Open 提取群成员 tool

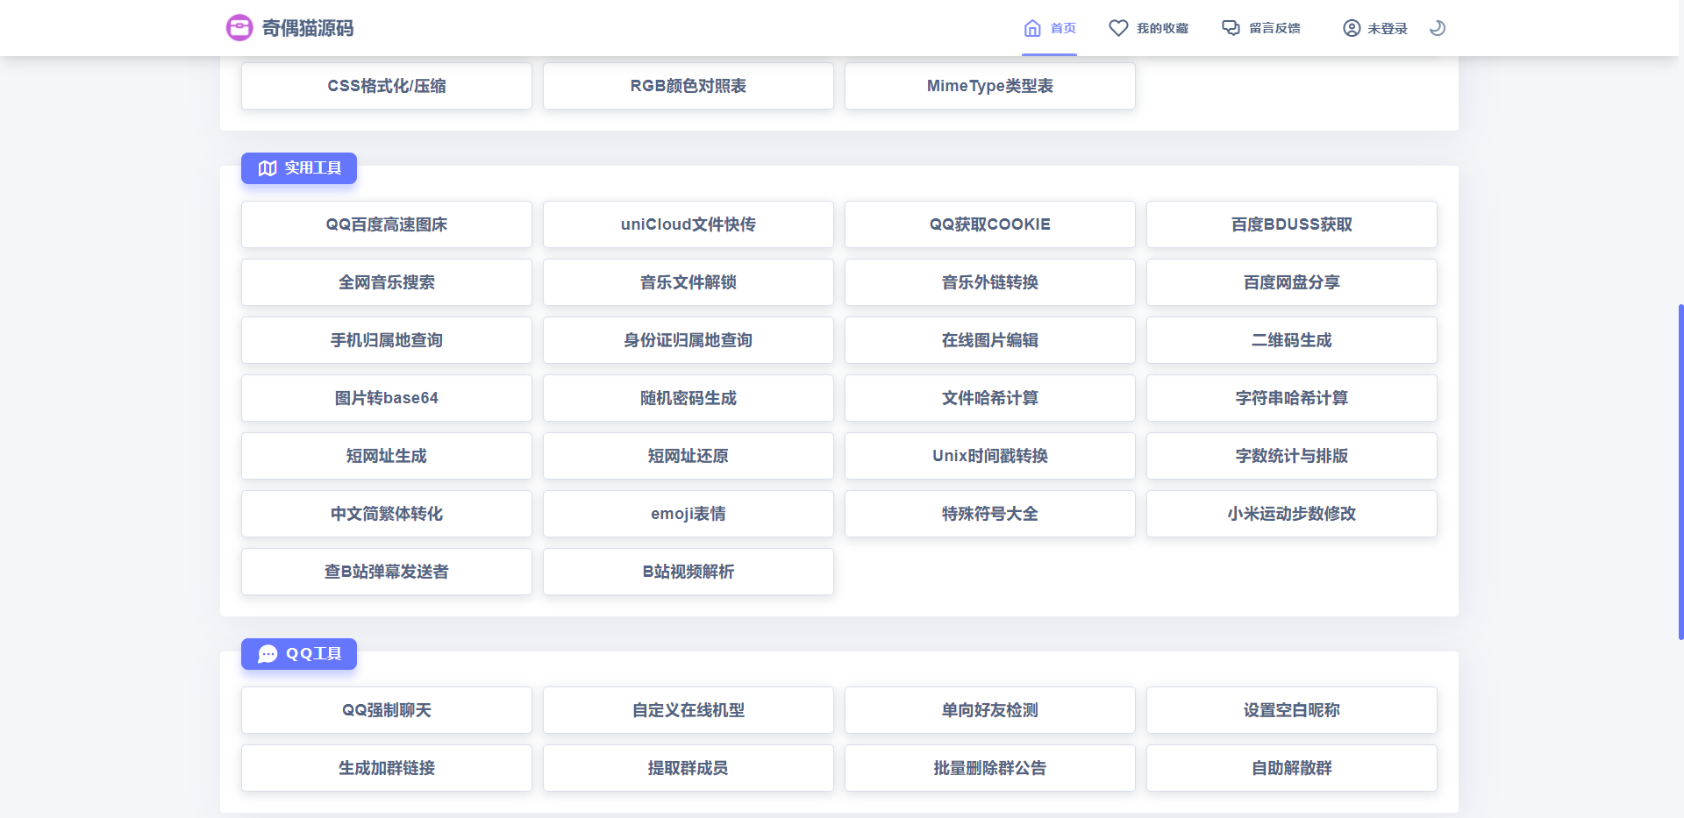689,768
